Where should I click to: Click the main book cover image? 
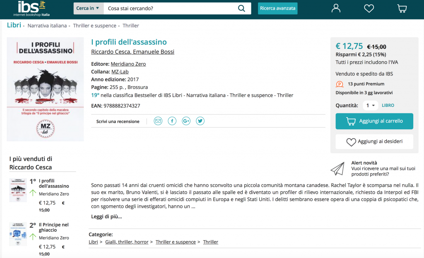click(x=46, y=89)
